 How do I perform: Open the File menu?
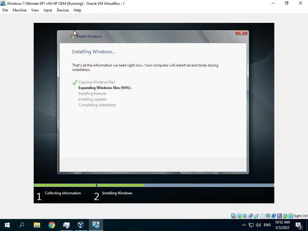coord(5,10)
